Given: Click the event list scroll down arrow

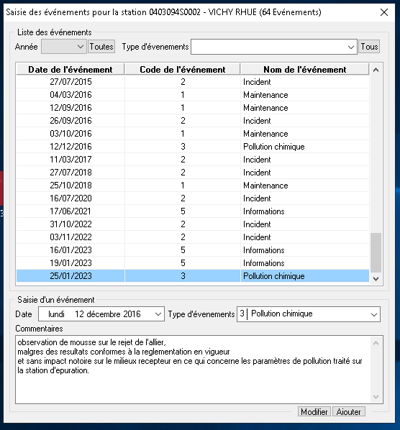Looking at the screenshot, I should [376, 278].
